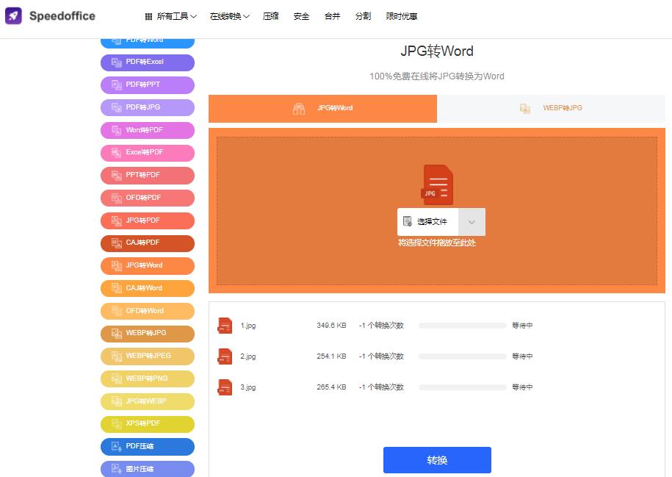Open WEBP转PNG tool from the sidebar
672x477 pixels.
pyautogui.click(x=148, y=379)
